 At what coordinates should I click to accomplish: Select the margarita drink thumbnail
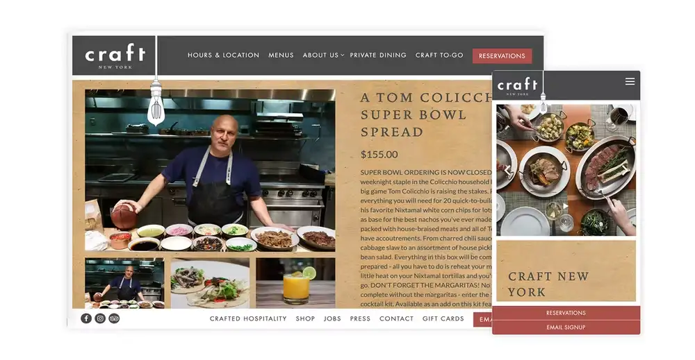coord(295,283)
